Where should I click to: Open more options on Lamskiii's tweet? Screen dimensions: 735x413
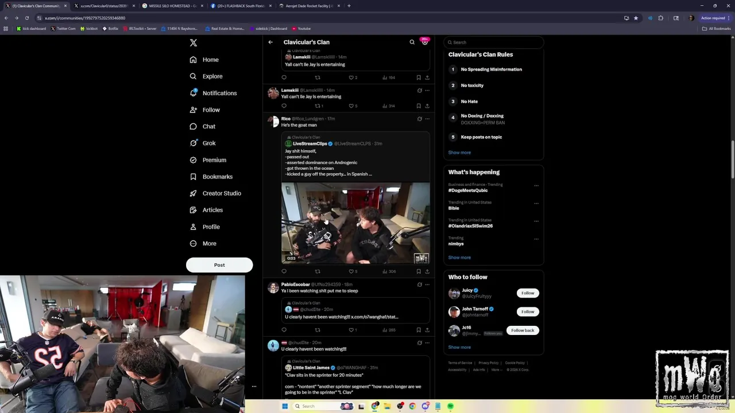[427, 90]
